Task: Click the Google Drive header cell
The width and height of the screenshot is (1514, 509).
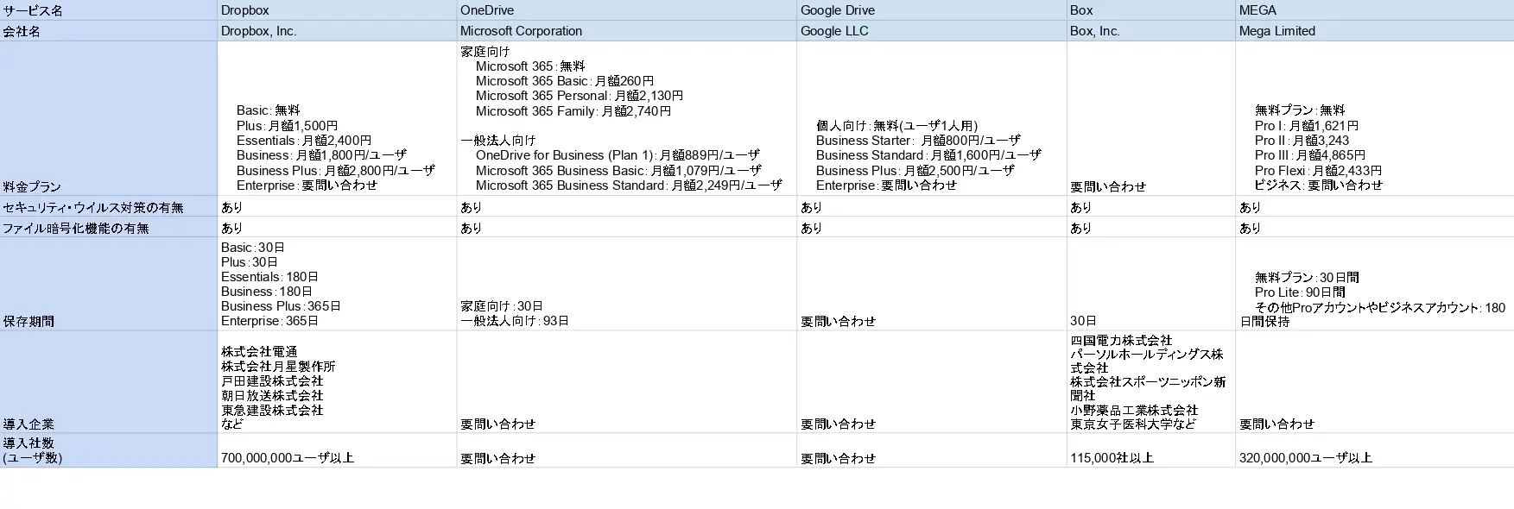Action: coord(931,10)
